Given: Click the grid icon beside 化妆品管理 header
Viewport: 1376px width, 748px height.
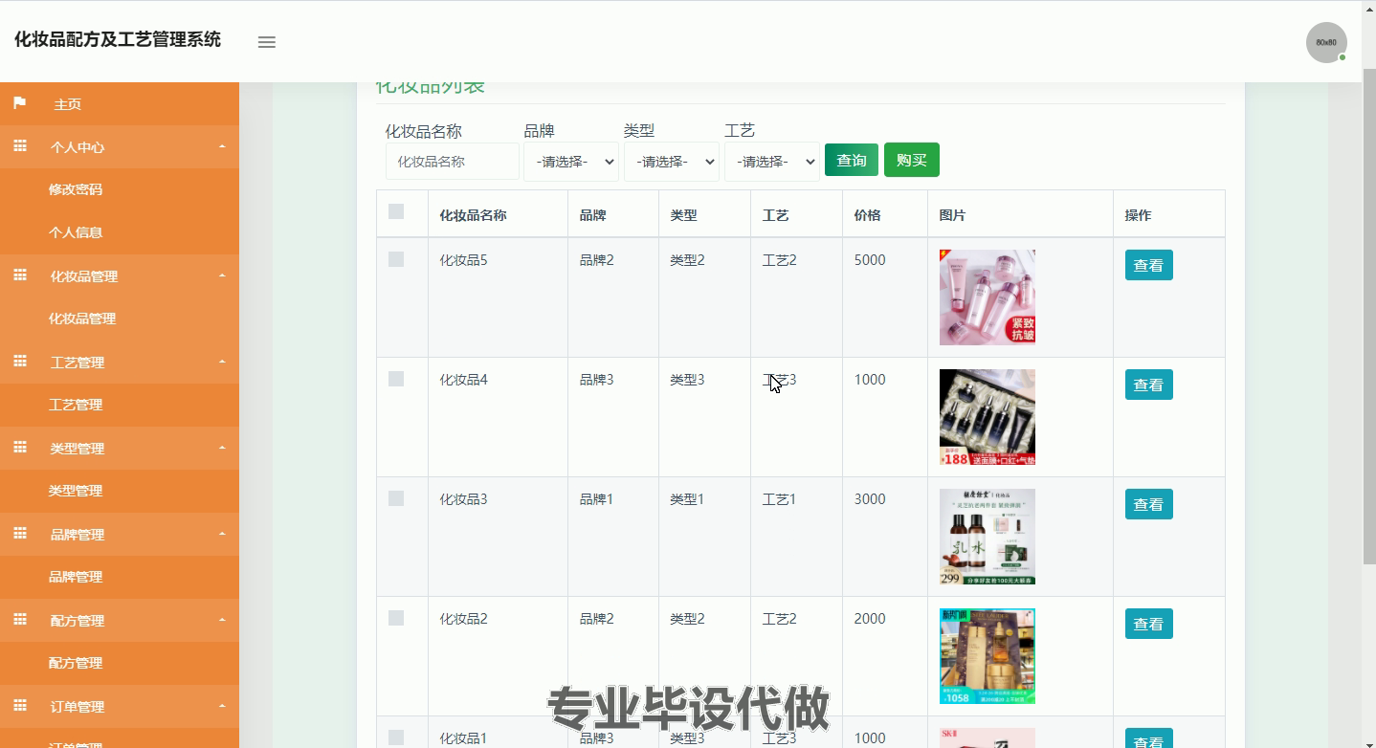Looking at the screenshot, I should pyautogui.click(x=19, y=275).
